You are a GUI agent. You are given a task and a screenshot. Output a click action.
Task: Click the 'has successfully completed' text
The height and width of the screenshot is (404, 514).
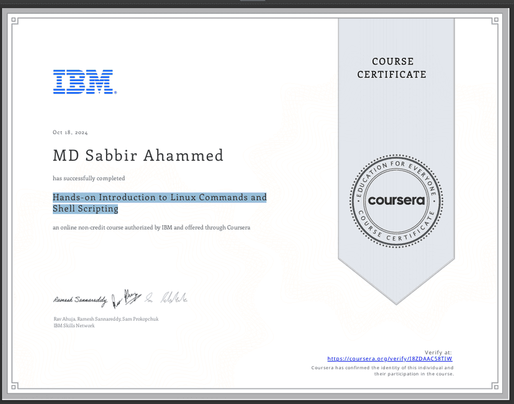pyautogui.click(x=89, y=178)
